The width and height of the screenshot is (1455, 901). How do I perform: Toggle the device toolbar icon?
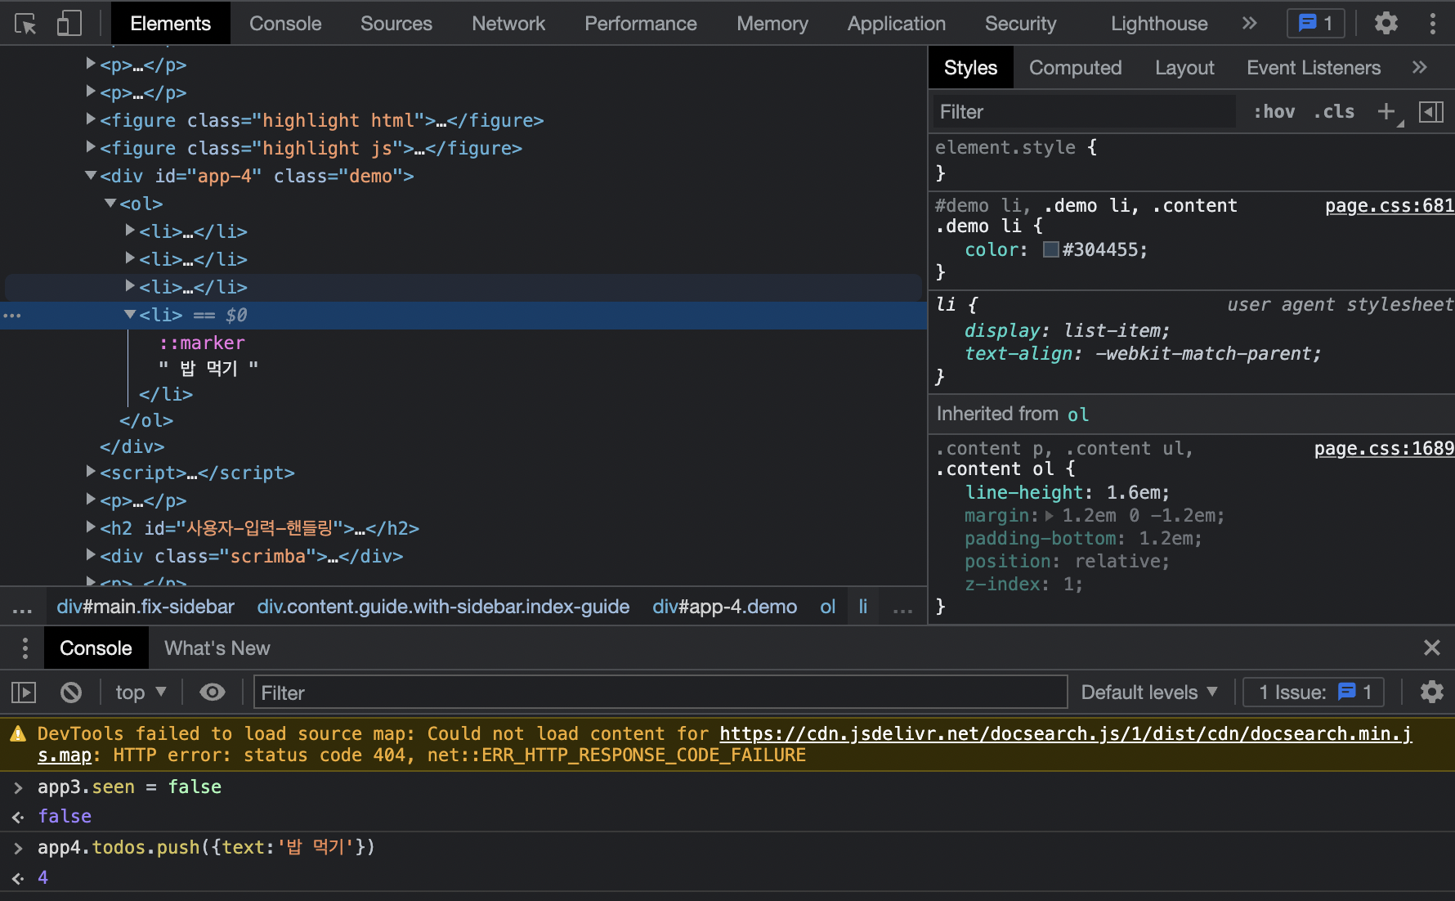pyautogui.click(x=69, y=24)
